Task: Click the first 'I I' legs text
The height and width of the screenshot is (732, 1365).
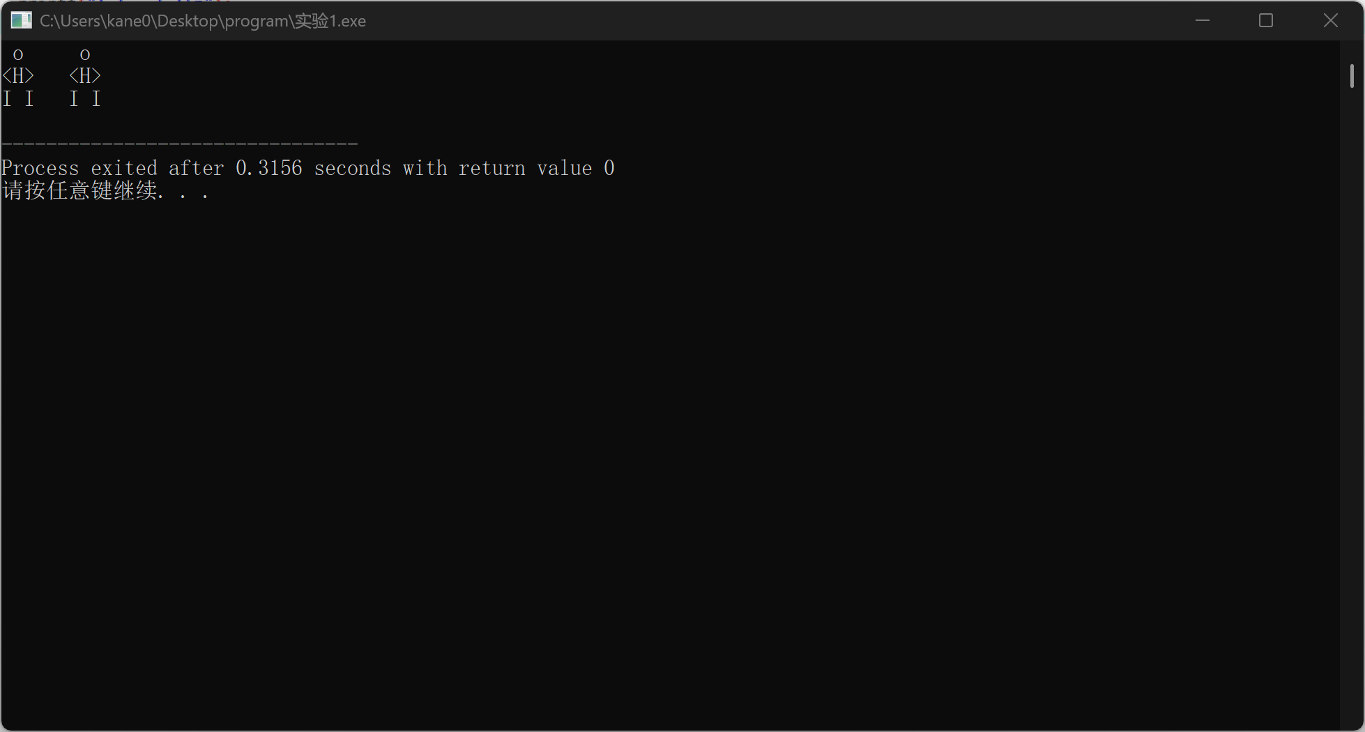Action: 18,99
